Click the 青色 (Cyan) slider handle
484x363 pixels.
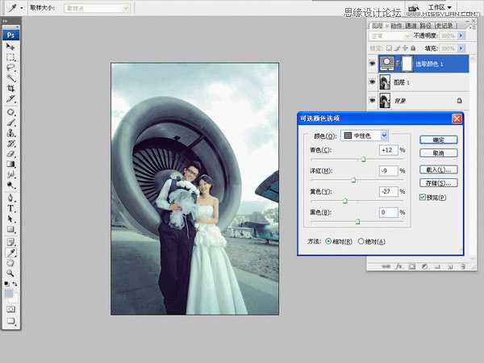click(x=363, y=160)
